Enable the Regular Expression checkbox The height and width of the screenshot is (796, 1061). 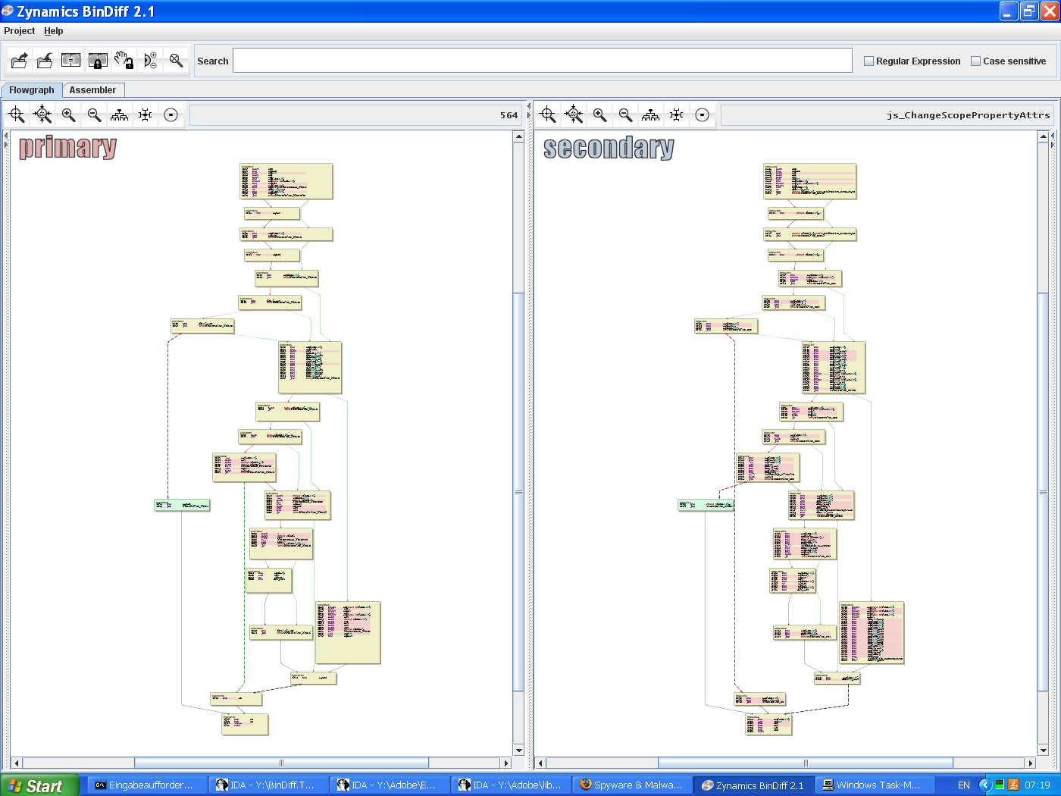[x=869, y=61]
